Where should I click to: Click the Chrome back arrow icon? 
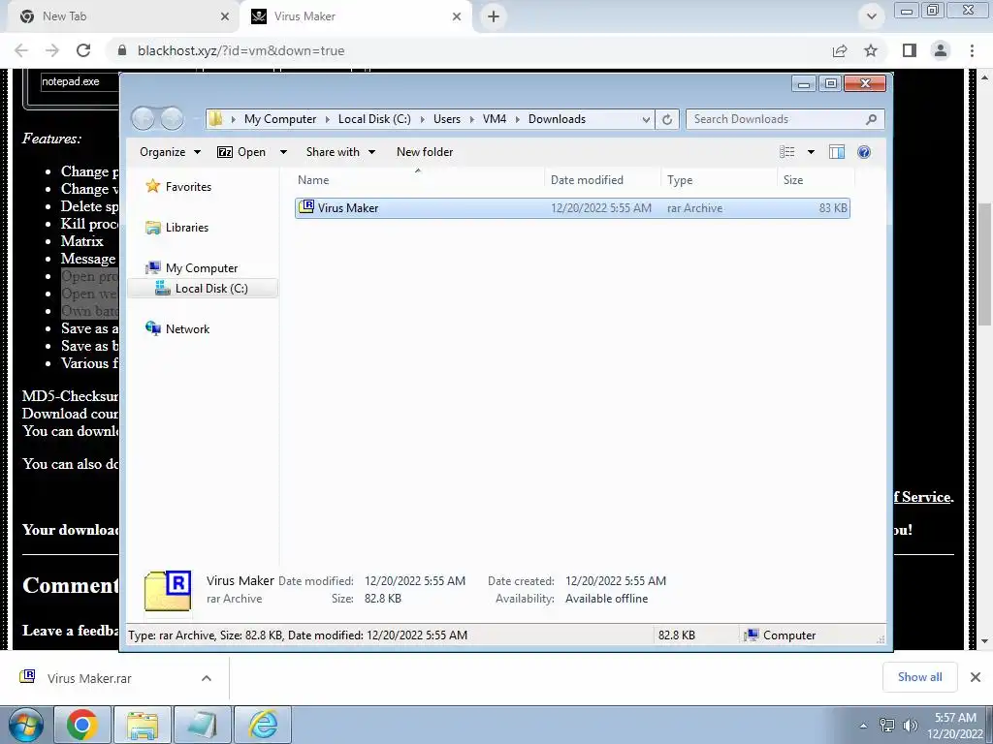pyautogui.click(x=21, y=50)
